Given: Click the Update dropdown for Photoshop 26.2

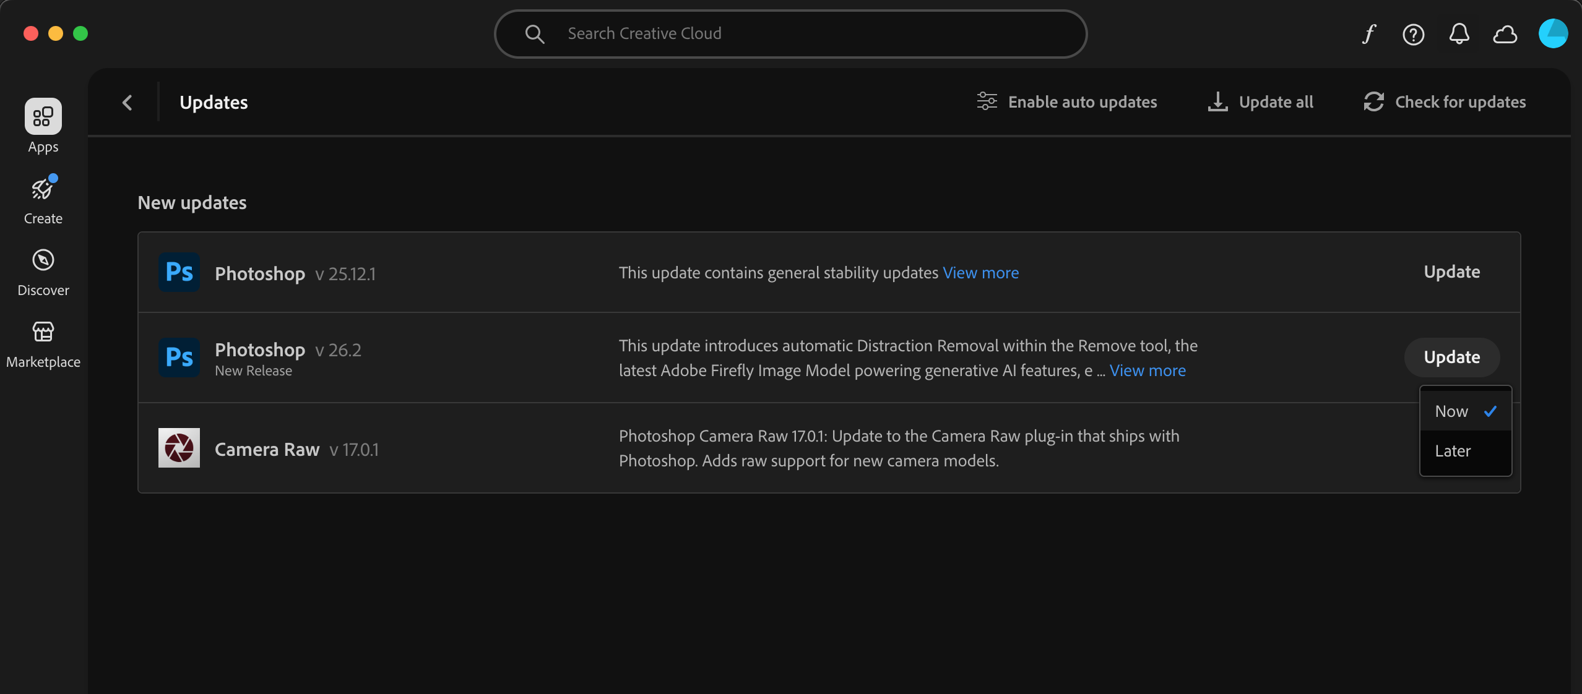Looking at the screenshot, I should 1451,358.
